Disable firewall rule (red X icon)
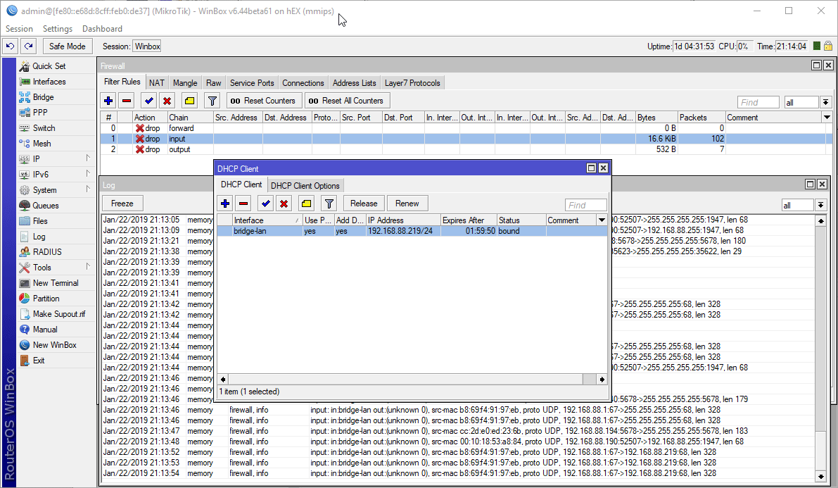The height and width of the screenshot is (488, 838). click(167, 101)
